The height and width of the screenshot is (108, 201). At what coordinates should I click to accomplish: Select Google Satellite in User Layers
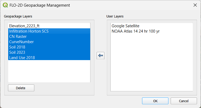coord(125,26)
